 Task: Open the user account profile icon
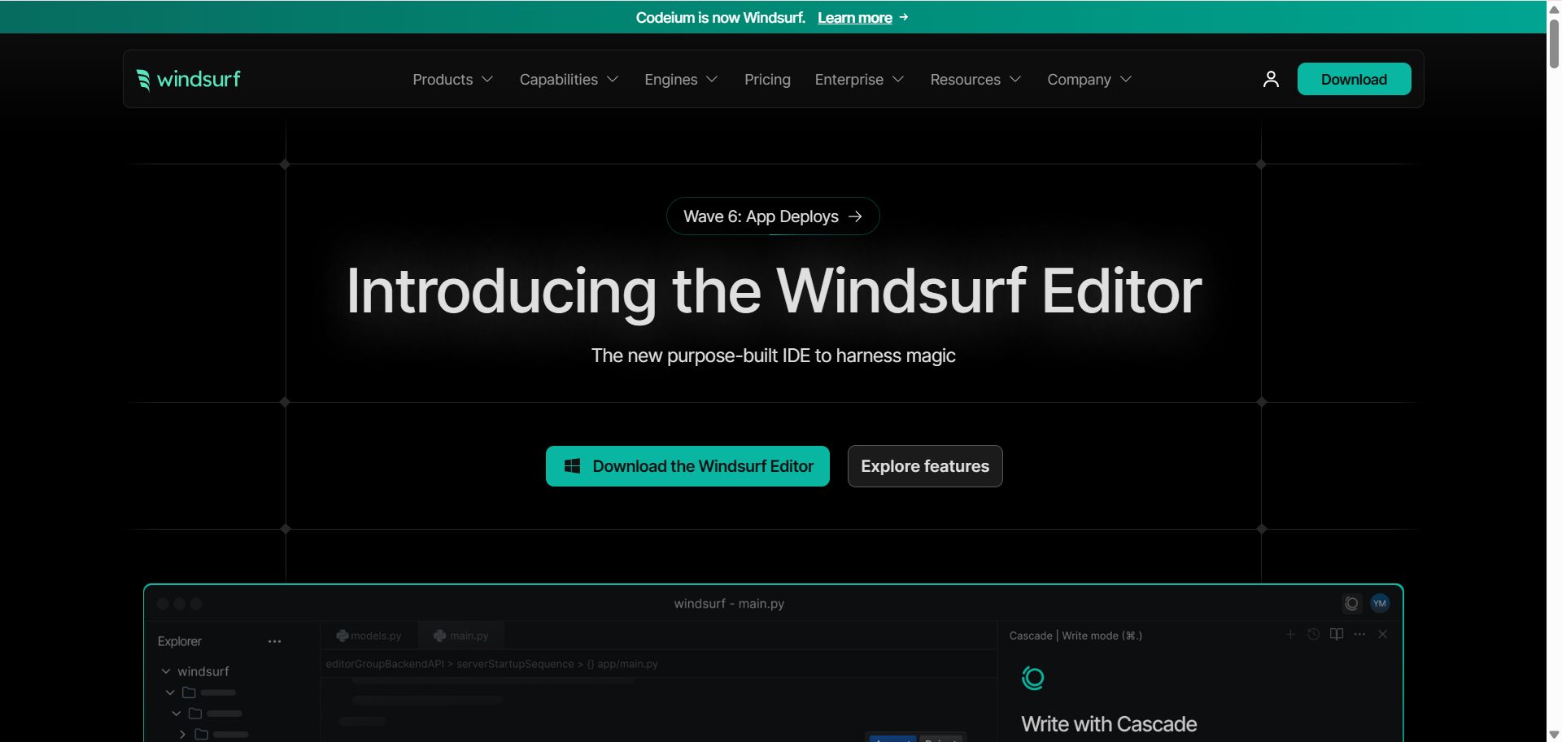click(x=1271, y=79)
